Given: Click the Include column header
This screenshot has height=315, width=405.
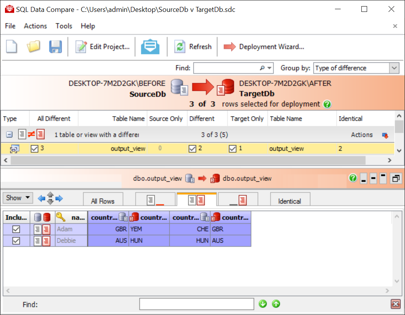Looking at the screenshot, I should point(16,218).
